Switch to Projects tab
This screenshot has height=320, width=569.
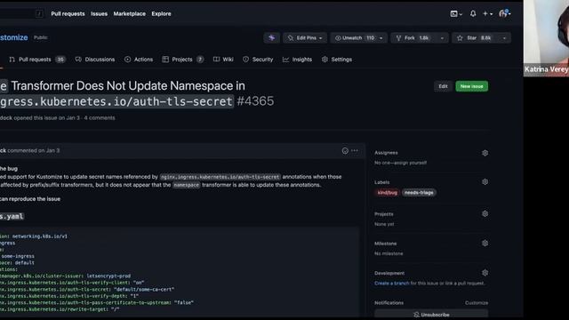pos(183,60)
